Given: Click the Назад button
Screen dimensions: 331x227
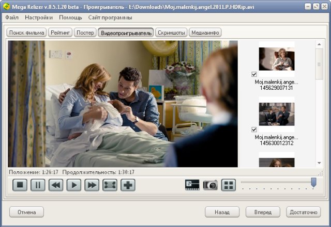Looking at the screenshot, I should pyautogui.click(x=222, y=212).
